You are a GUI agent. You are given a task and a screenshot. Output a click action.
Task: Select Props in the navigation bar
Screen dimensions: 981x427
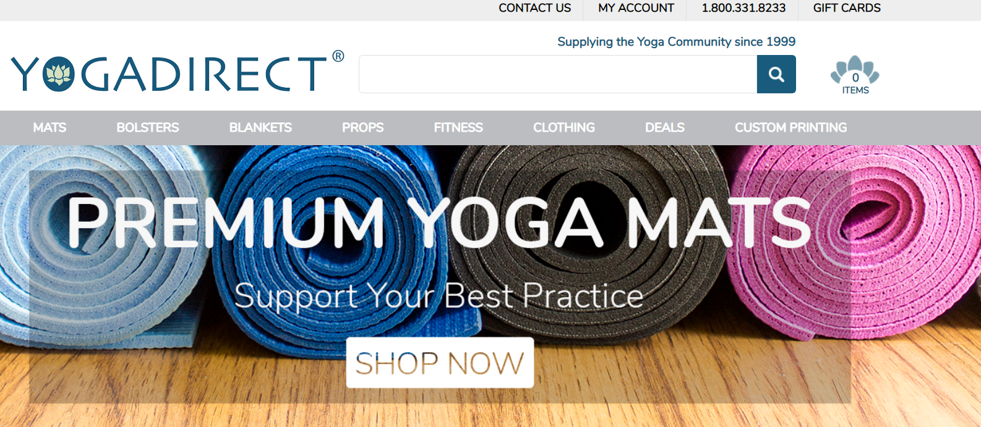[363, 127]
